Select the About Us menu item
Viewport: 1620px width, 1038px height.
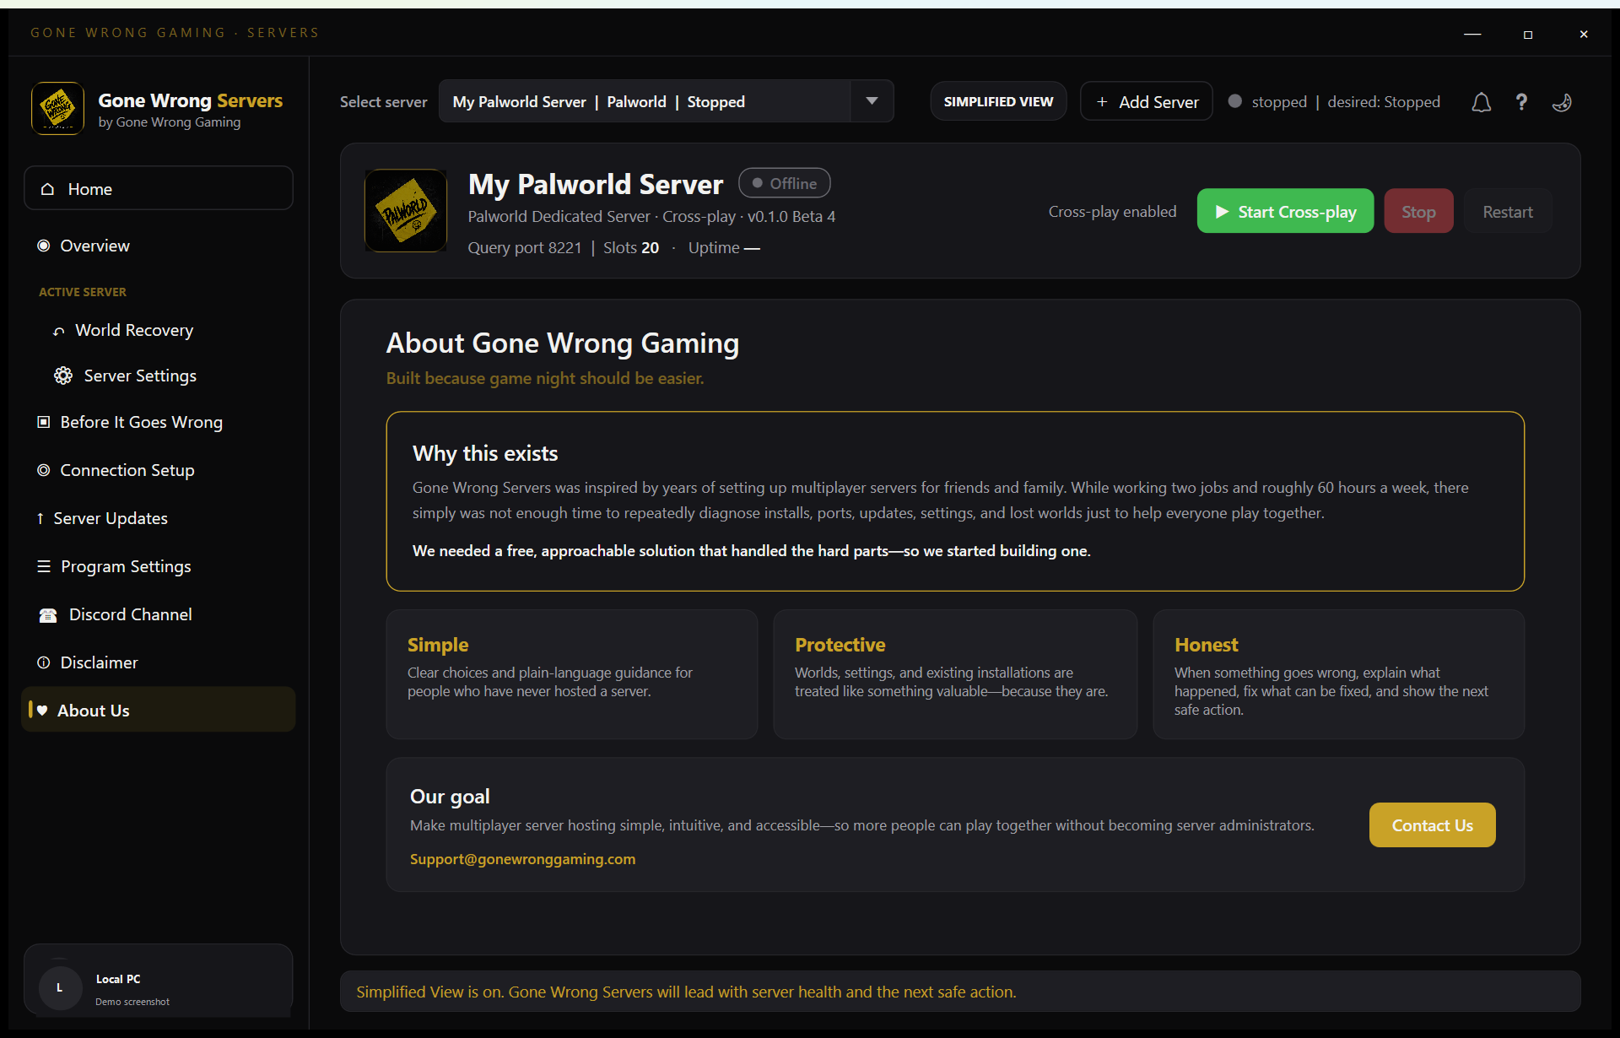coord(159,710)
